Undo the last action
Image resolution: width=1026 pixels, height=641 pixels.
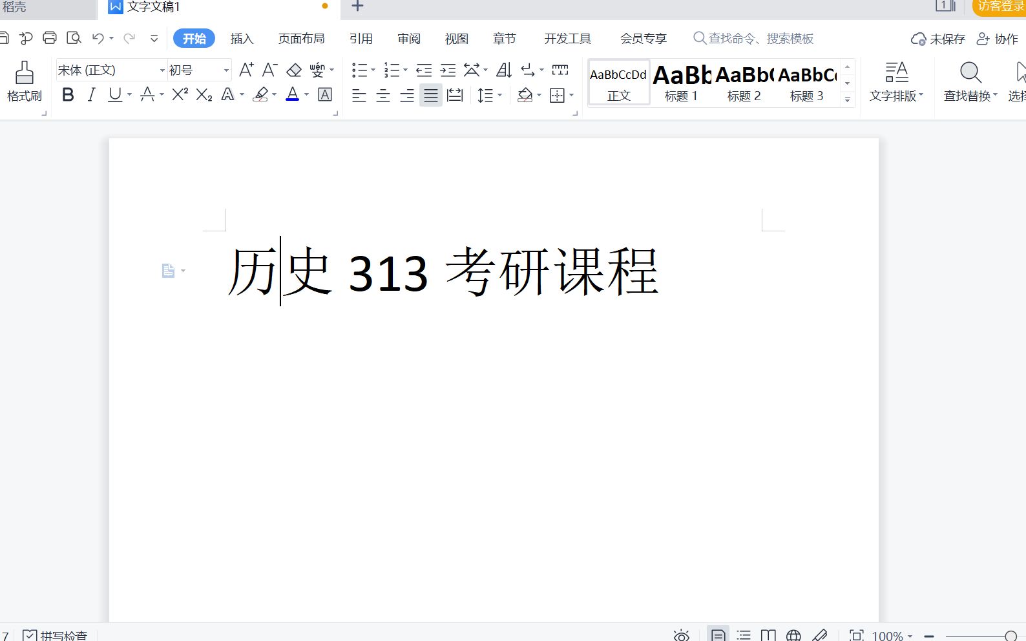98,38
